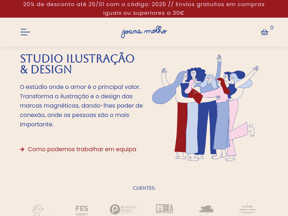
Task: Select the hugging women illustration
Action: coord(205,108)
